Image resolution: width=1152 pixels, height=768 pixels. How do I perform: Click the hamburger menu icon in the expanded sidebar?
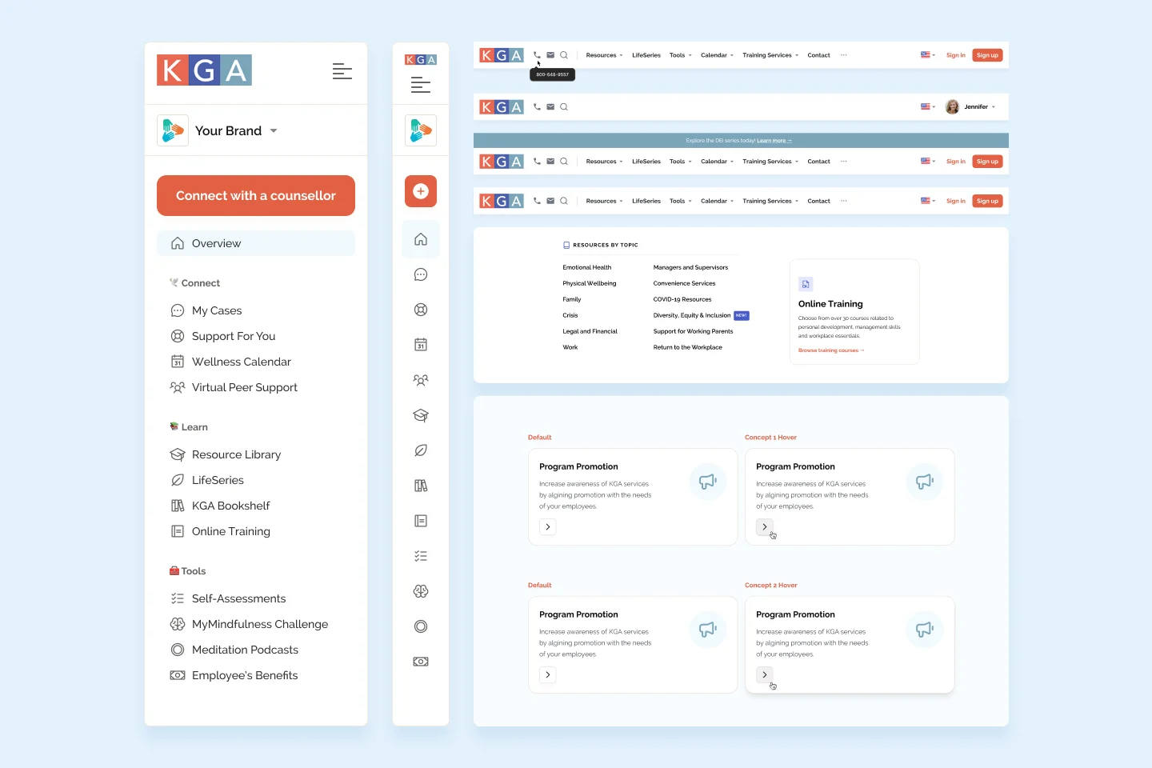click(x=342, y=71)
